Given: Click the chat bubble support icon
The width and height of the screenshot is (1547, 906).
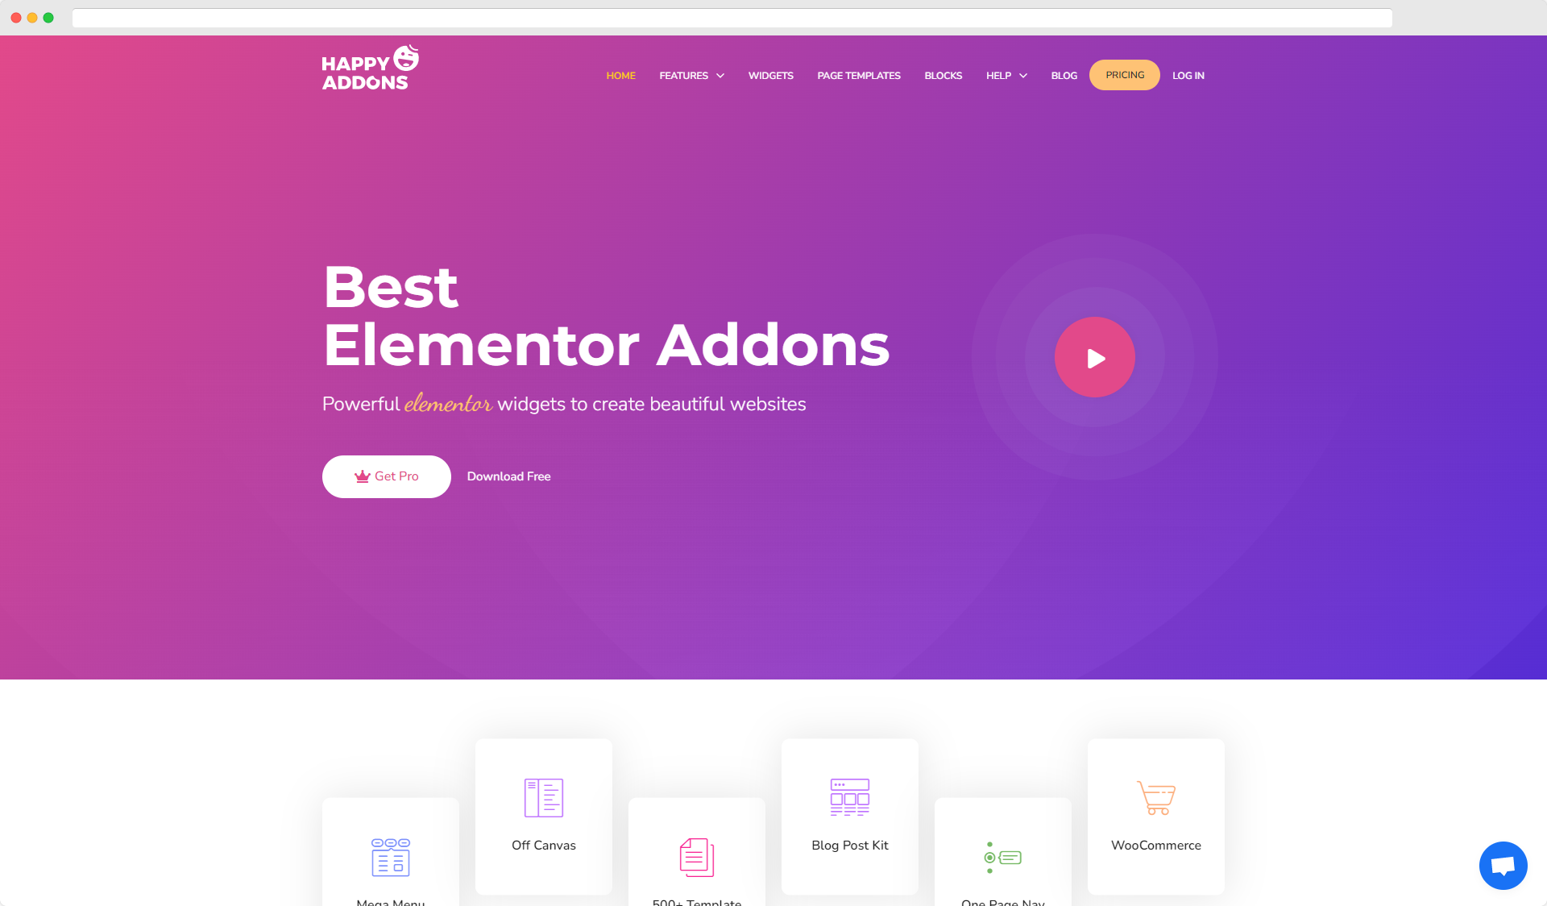Looking at the screenshot, I should pos(1502,862).
